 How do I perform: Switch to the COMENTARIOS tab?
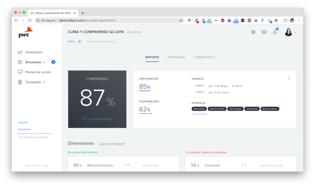(204, 57)
